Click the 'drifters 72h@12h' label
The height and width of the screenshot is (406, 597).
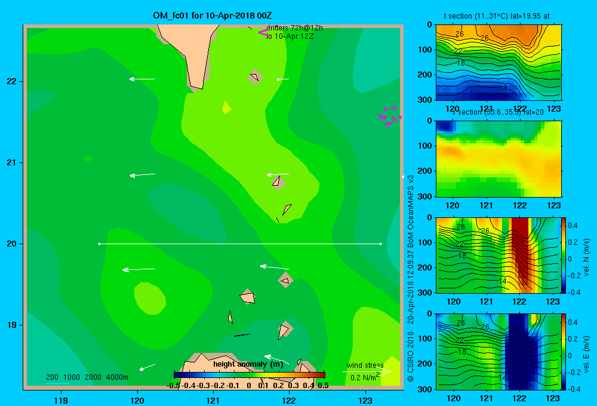295,28
